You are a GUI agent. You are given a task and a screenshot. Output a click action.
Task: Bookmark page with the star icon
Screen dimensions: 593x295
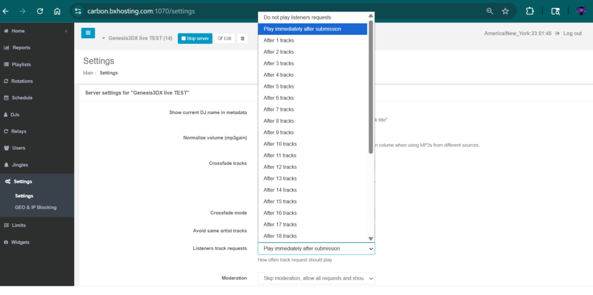(505, 11)
